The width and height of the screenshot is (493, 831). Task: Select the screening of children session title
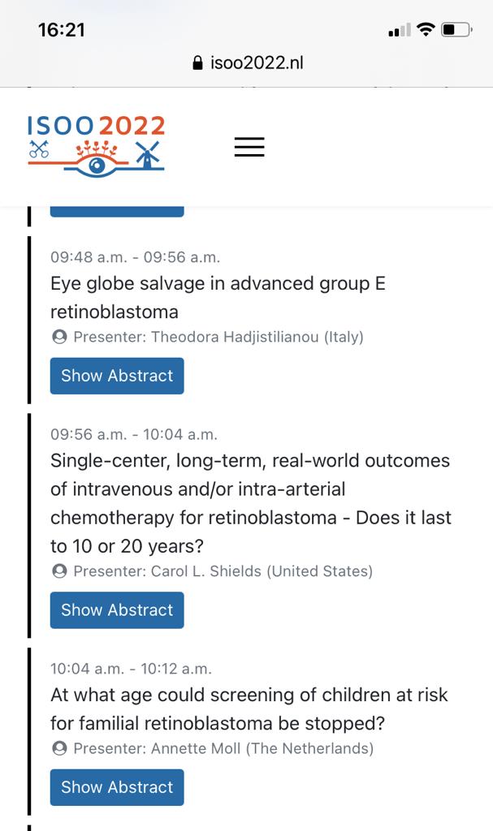coord(249,708)
